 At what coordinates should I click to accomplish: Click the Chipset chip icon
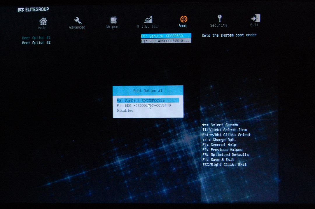click(x=113, y=20)
